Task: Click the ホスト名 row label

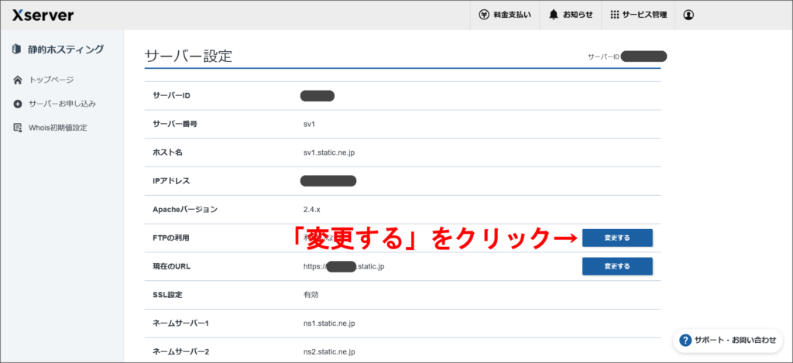Action: (x=167, y=152)
